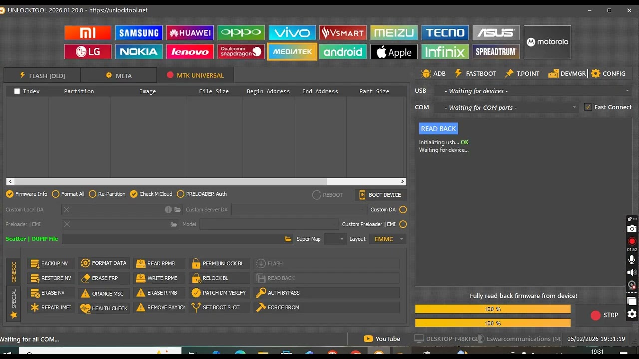This screenshot has width=639, height=359.
Task: Open the ADB tool
Action: point(433,74)
